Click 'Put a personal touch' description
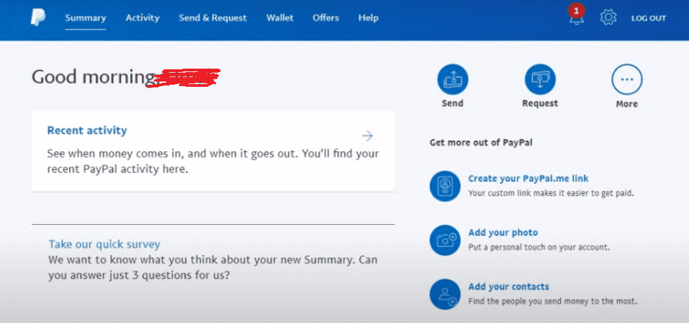 539,247
